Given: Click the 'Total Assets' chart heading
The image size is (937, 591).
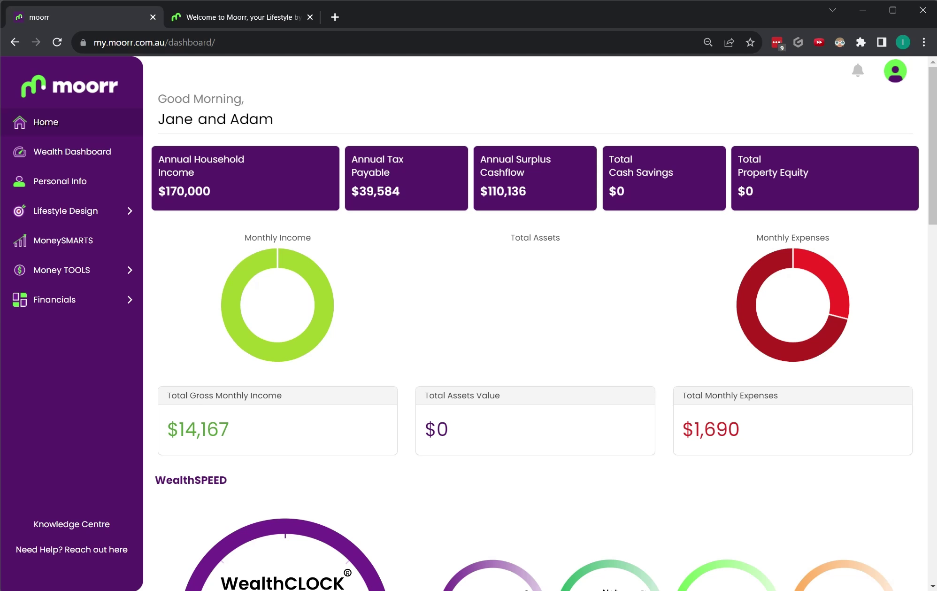Looking at the screenshot, I should (535, 238).
